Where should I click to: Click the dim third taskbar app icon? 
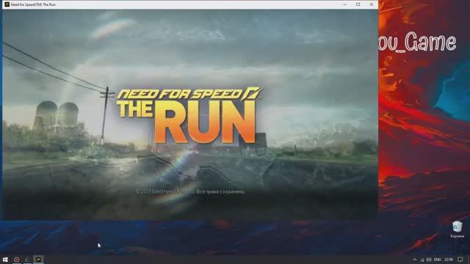27,260
